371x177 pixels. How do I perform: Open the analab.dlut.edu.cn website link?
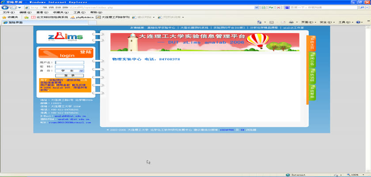pyautogui.click(x=74, y=119)
